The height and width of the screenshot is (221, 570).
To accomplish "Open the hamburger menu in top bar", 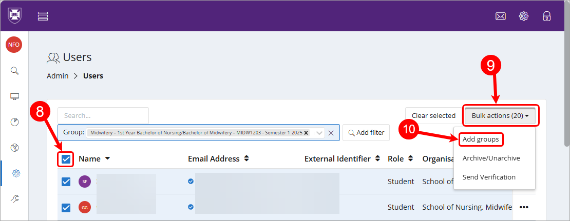I will click(x=43, y=16).
